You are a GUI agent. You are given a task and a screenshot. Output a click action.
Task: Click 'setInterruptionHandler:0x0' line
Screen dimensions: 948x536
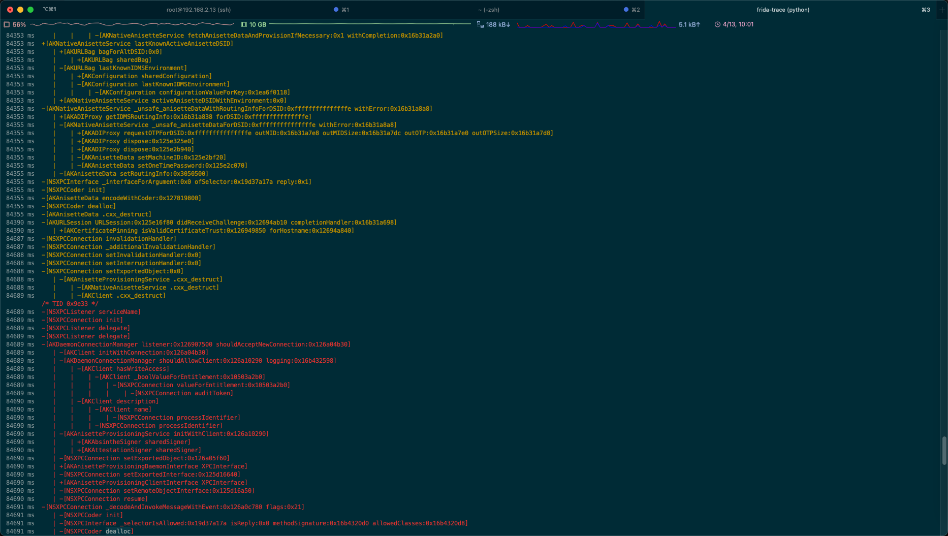point(121,263)
